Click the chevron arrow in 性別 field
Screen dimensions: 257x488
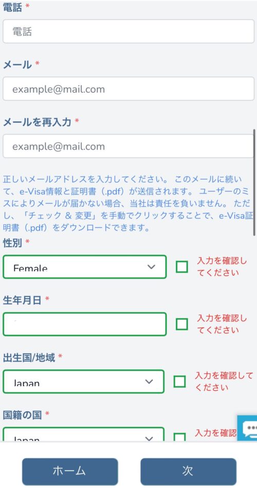point(151,267)
